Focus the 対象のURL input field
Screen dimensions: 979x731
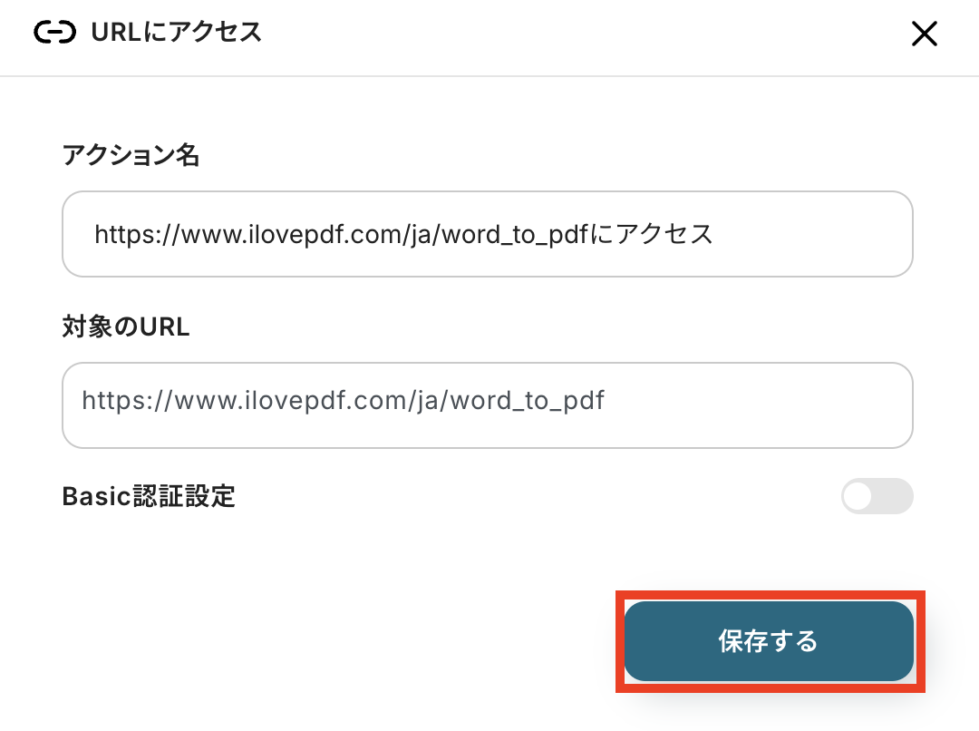click(x=487, y=405)
